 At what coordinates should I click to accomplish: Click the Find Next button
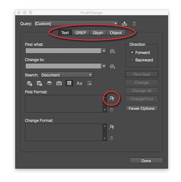[142, 74]
